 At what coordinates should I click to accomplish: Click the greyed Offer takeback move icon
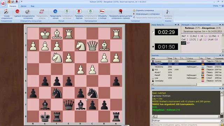[x=134, y=17]
